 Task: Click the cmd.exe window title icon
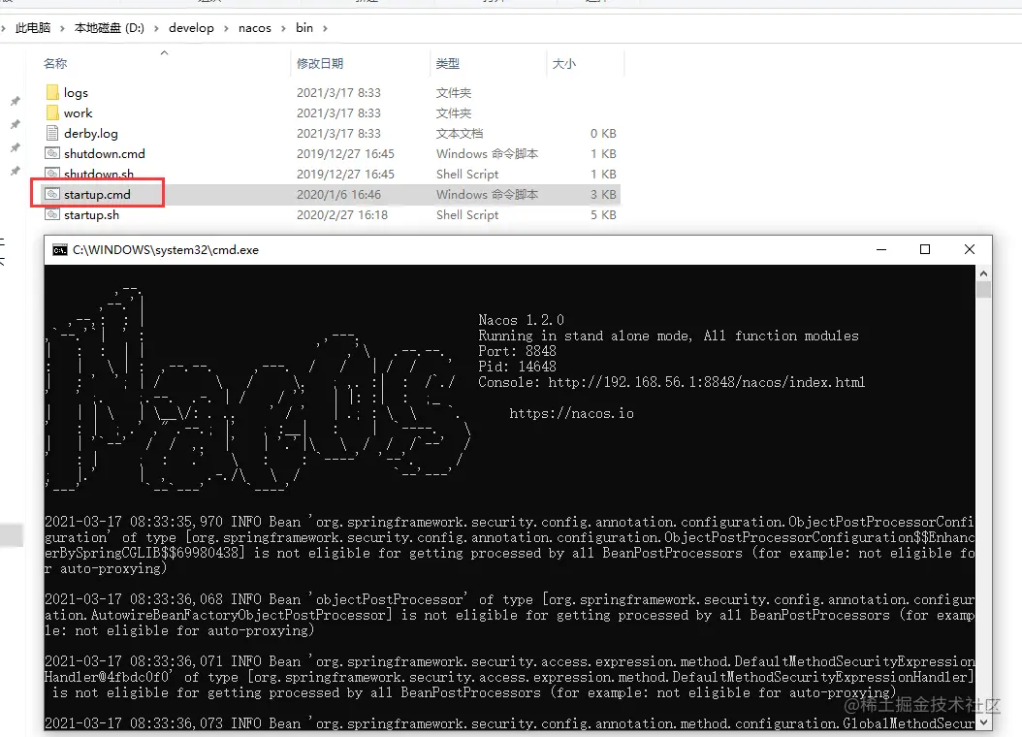60,250
